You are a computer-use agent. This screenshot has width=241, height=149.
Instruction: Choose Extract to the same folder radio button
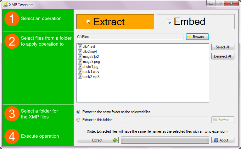tap(78, 112)
